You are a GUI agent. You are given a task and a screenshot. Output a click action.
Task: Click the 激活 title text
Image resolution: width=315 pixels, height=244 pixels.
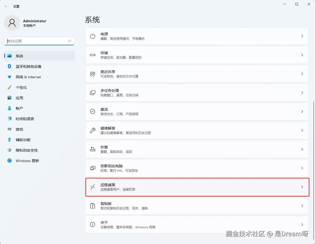coord(104,109)
